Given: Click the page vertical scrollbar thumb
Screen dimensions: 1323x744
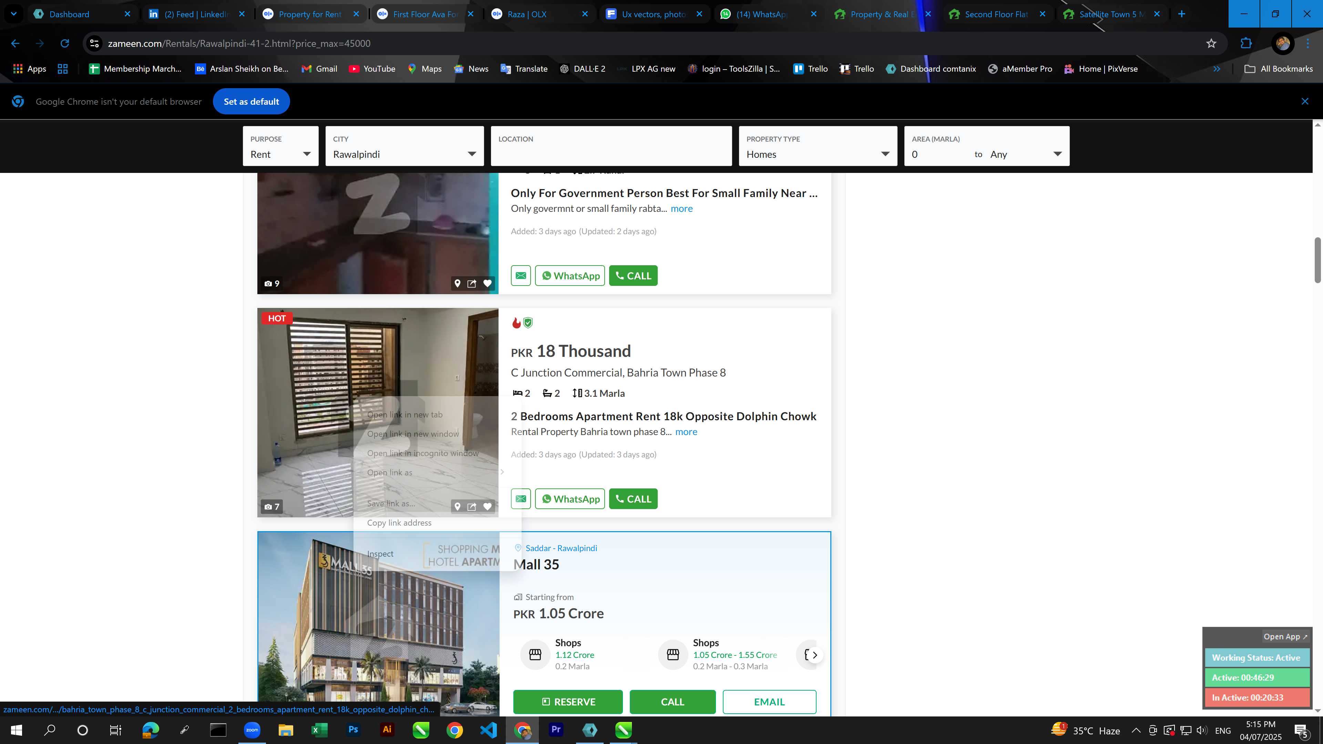Looking at the screenshot, I should pos(1317,260).
